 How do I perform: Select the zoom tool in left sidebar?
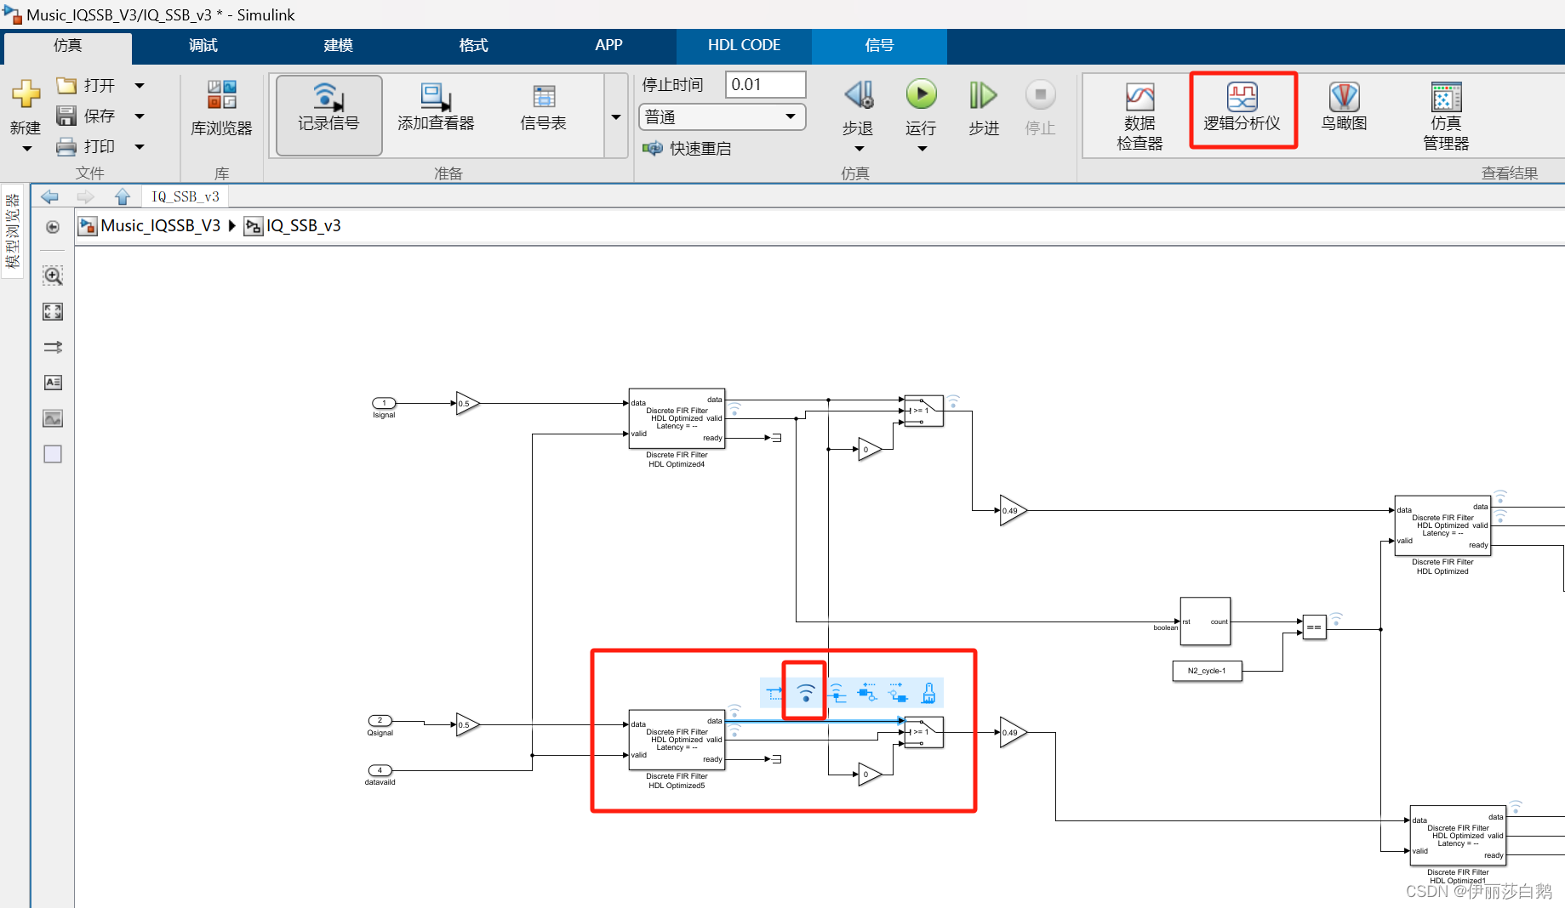52,275
